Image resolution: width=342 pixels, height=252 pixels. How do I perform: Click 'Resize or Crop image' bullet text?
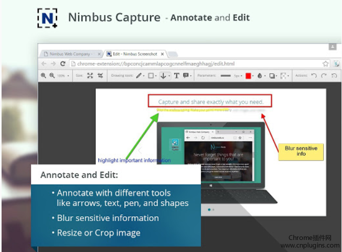click(99, 233)
